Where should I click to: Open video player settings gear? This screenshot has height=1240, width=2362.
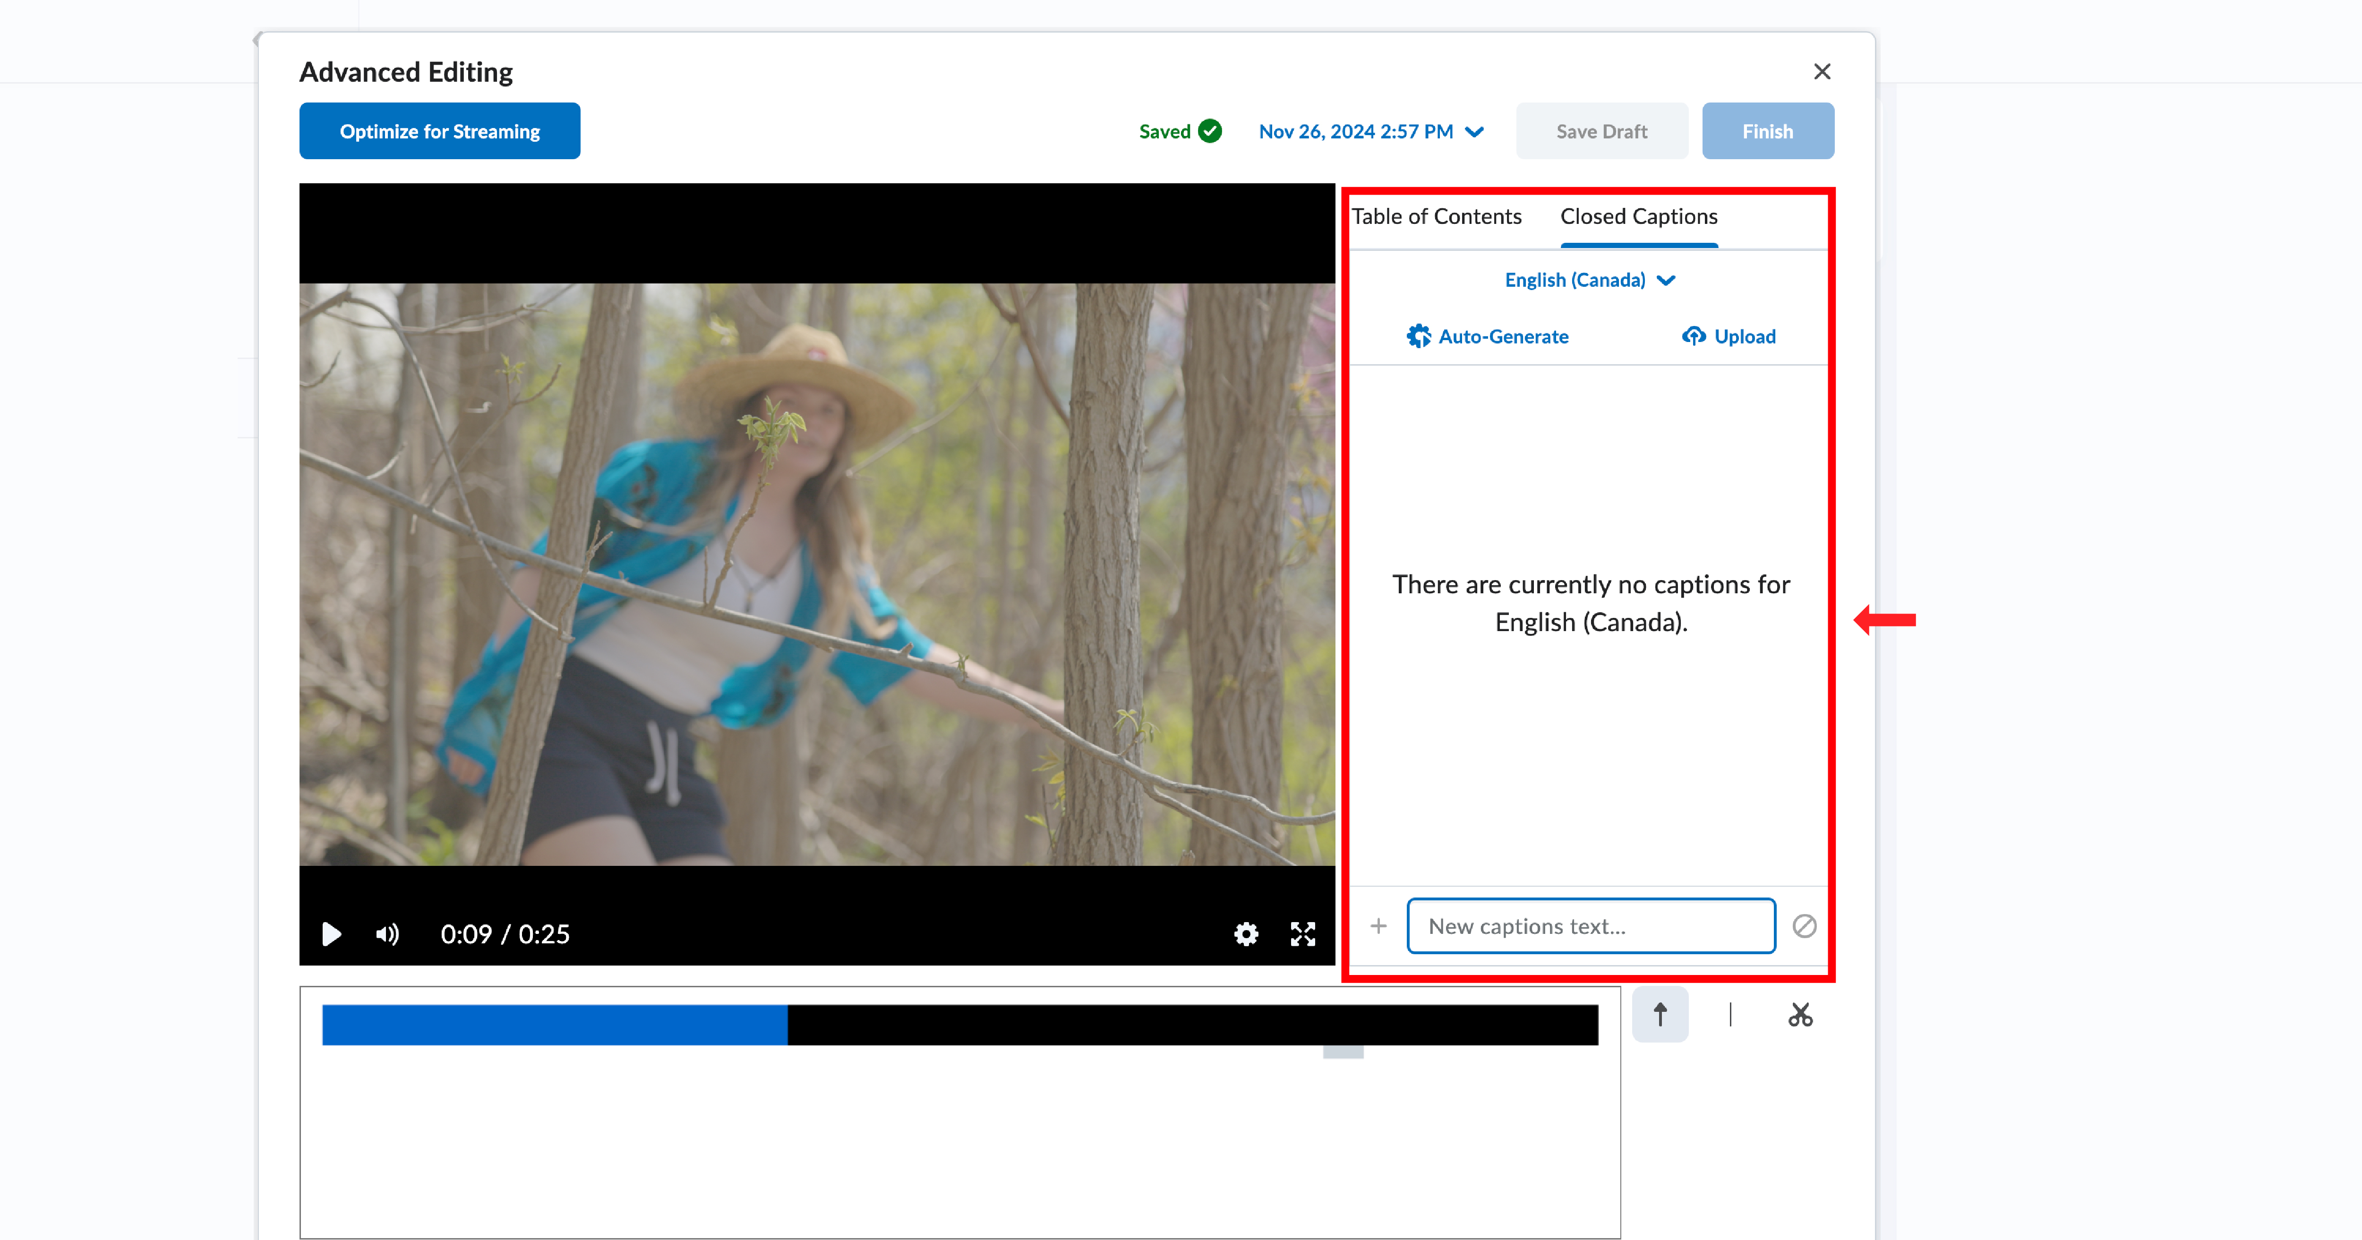tap(1245, 934)
